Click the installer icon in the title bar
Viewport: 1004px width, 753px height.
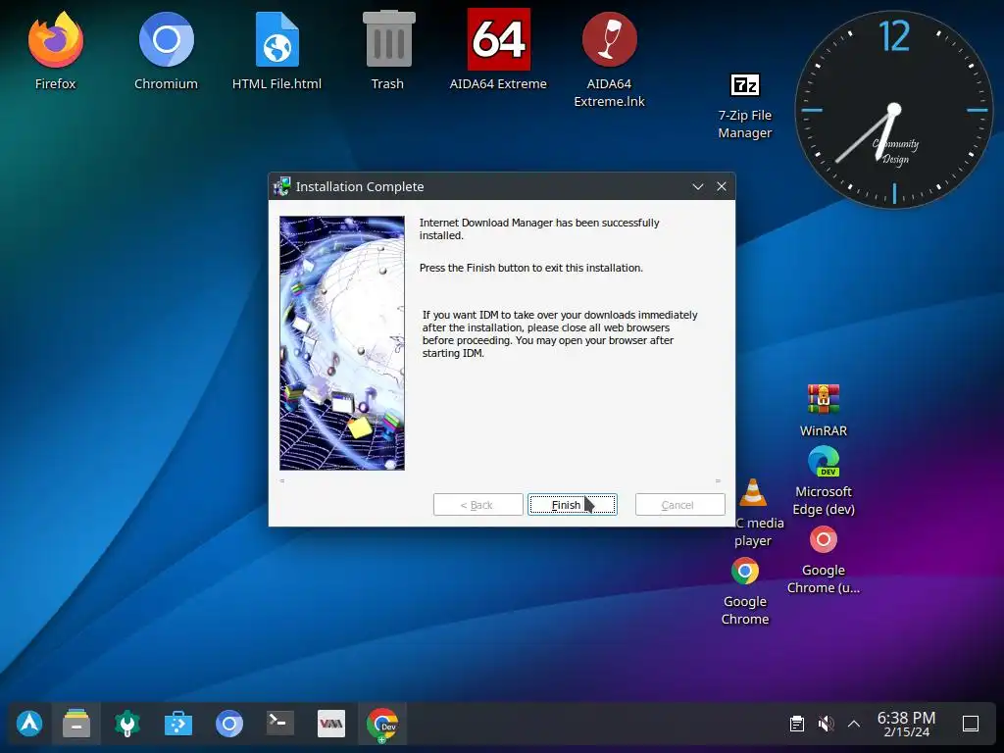281,186
